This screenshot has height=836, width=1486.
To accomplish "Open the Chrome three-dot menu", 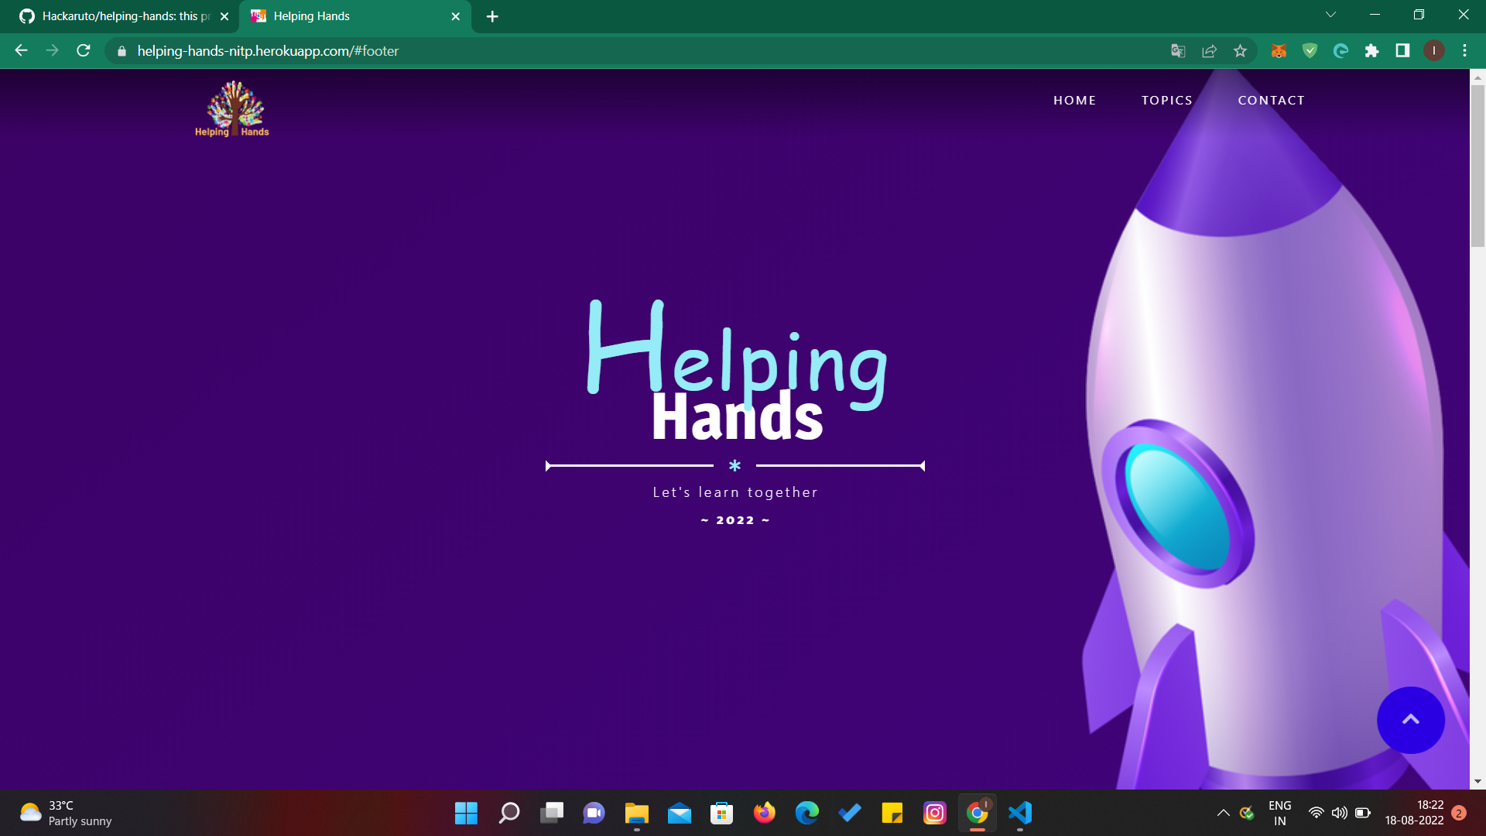I will click(x=1464, y=51).
